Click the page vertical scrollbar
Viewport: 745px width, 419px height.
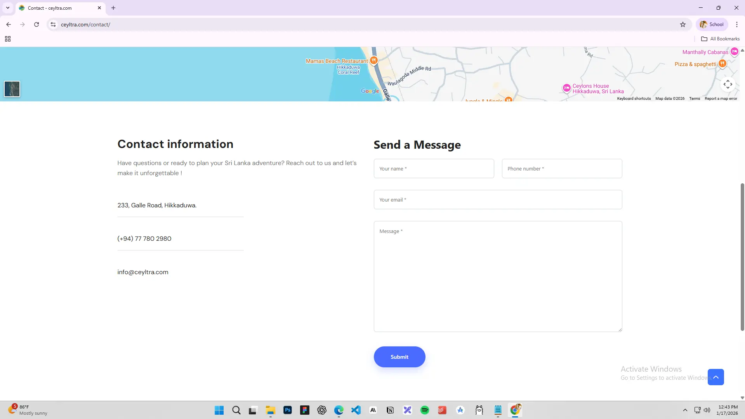[x=742, y=256]
